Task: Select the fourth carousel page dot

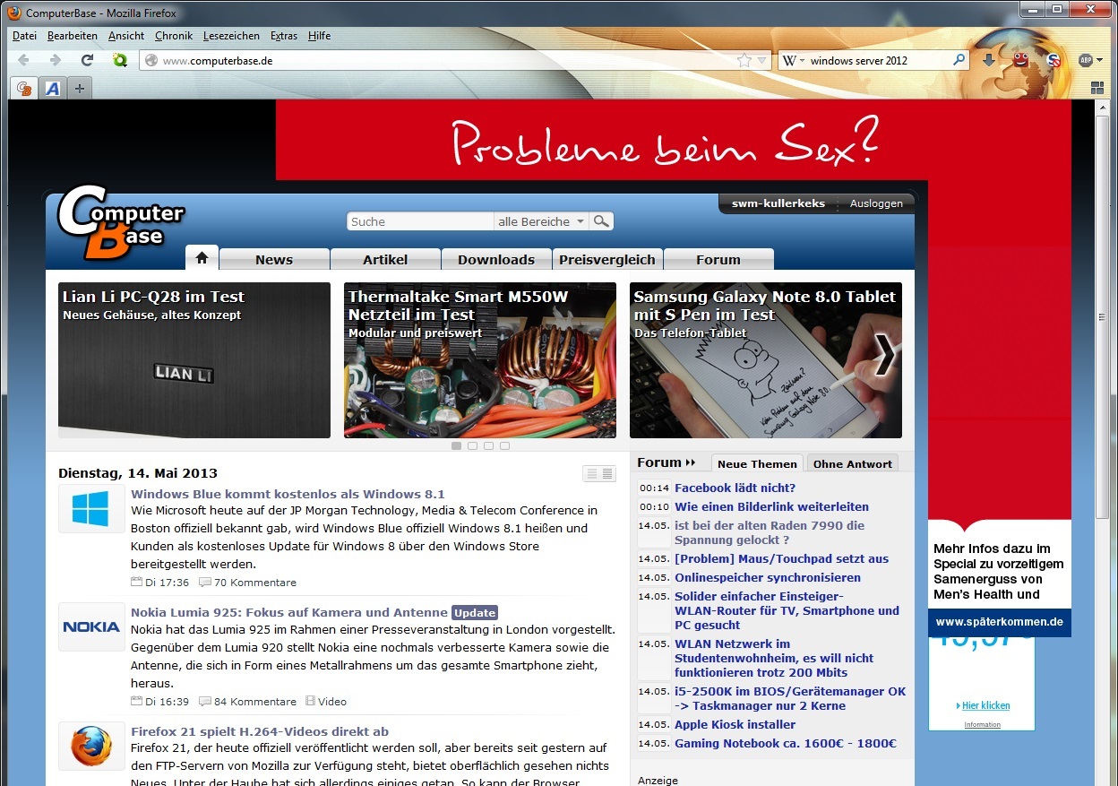Action: (x=504, y=445)
